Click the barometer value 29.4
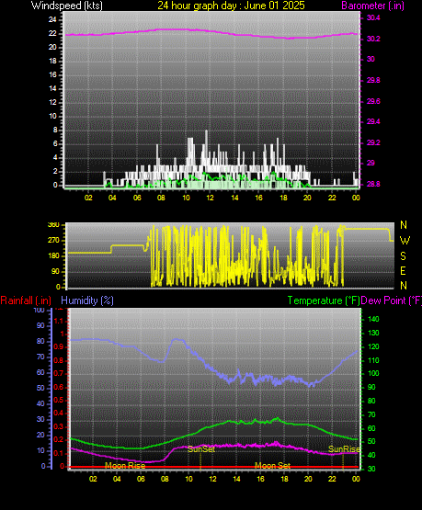 [373, 121]
